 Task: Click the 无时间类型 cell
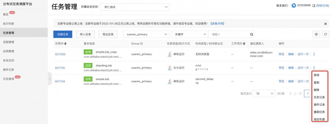tap(202, 54)
